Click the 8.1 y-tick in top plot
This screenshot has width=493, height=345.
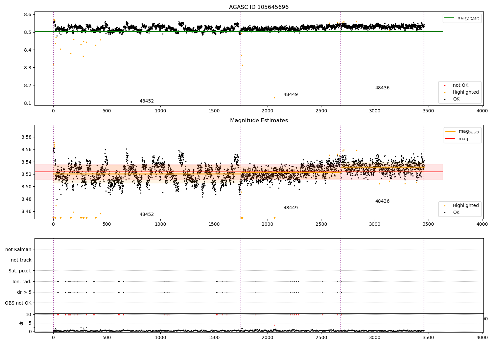coord(28,103)
